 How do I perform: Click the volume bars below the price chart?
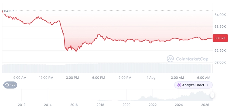coord(107,68)
